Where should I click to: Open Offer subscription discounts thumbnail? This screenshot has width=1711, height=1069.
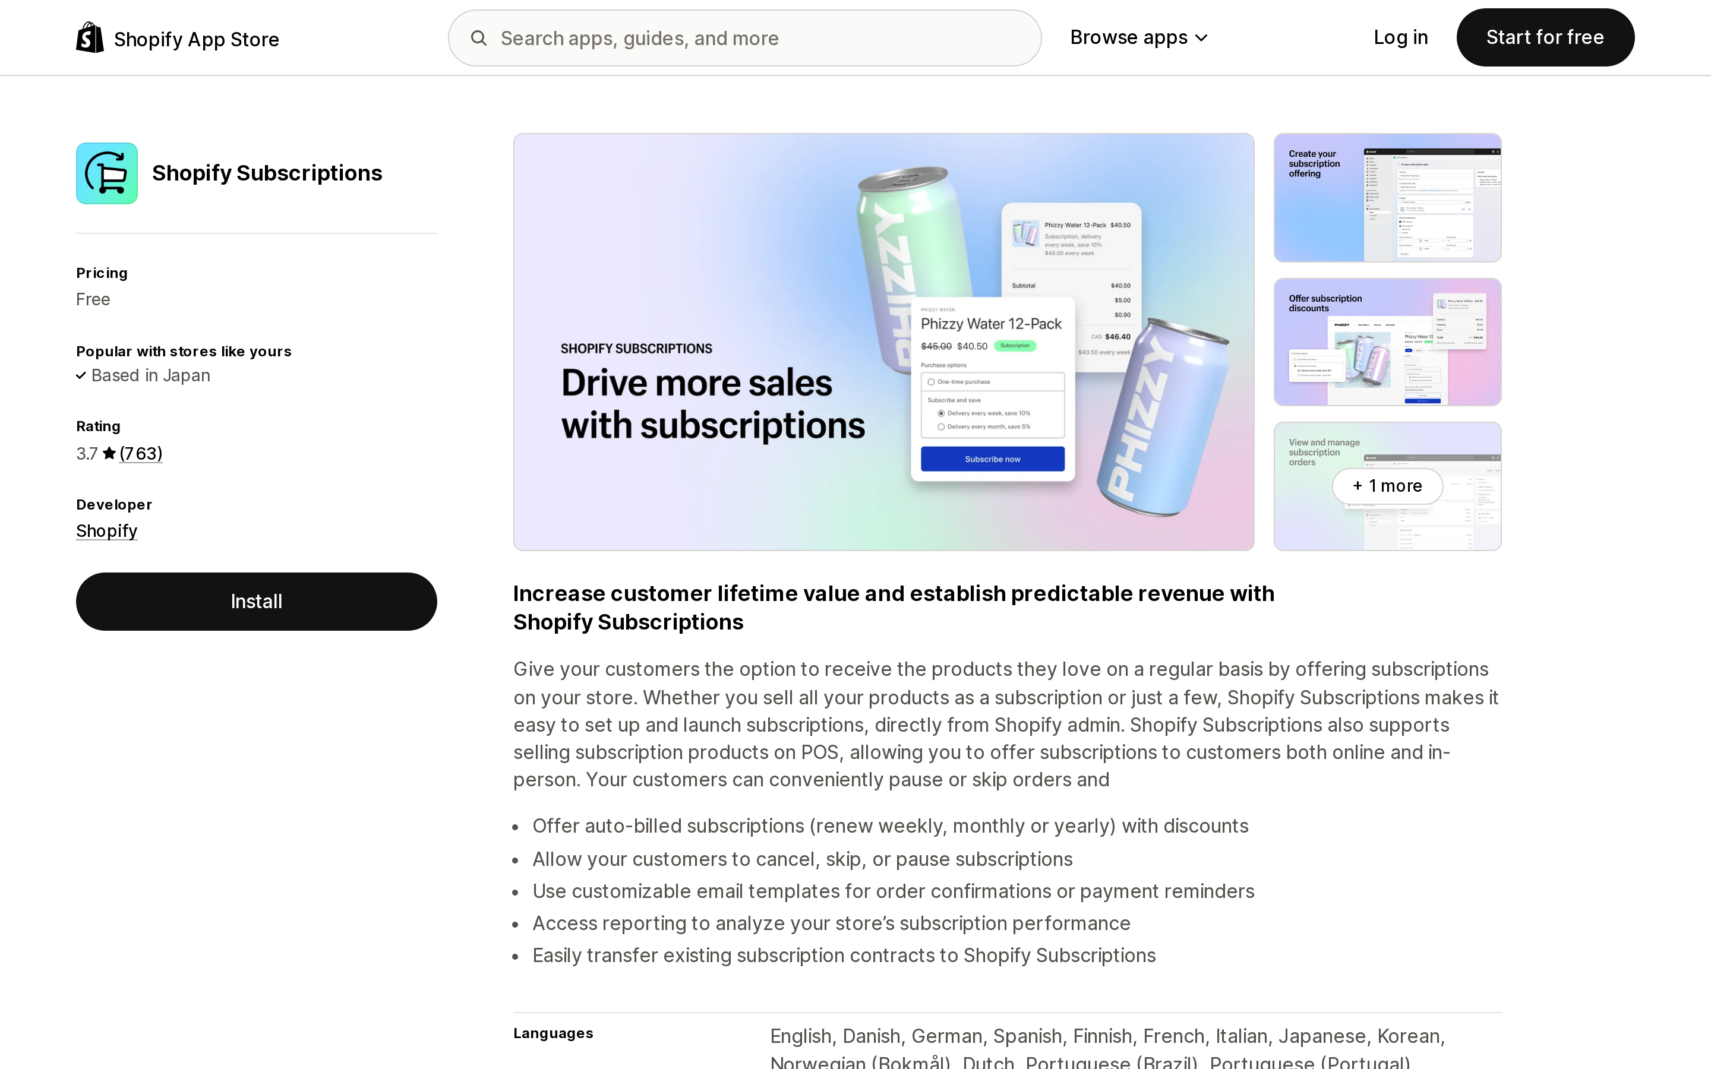tap(1387, 342)
